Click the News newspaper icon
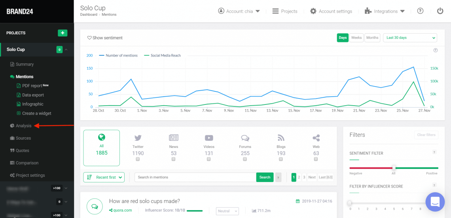 pyautogui.click(x=173, y=138)
